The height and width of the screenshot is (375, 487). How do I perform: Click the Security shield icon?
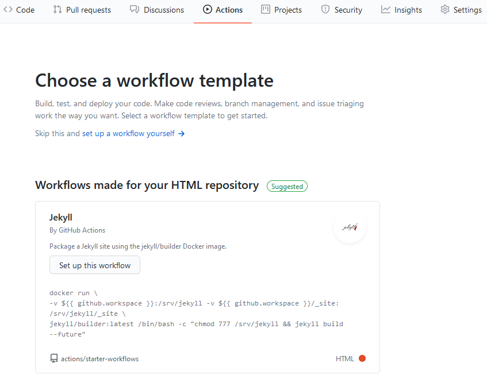click(x=325, y=10)
